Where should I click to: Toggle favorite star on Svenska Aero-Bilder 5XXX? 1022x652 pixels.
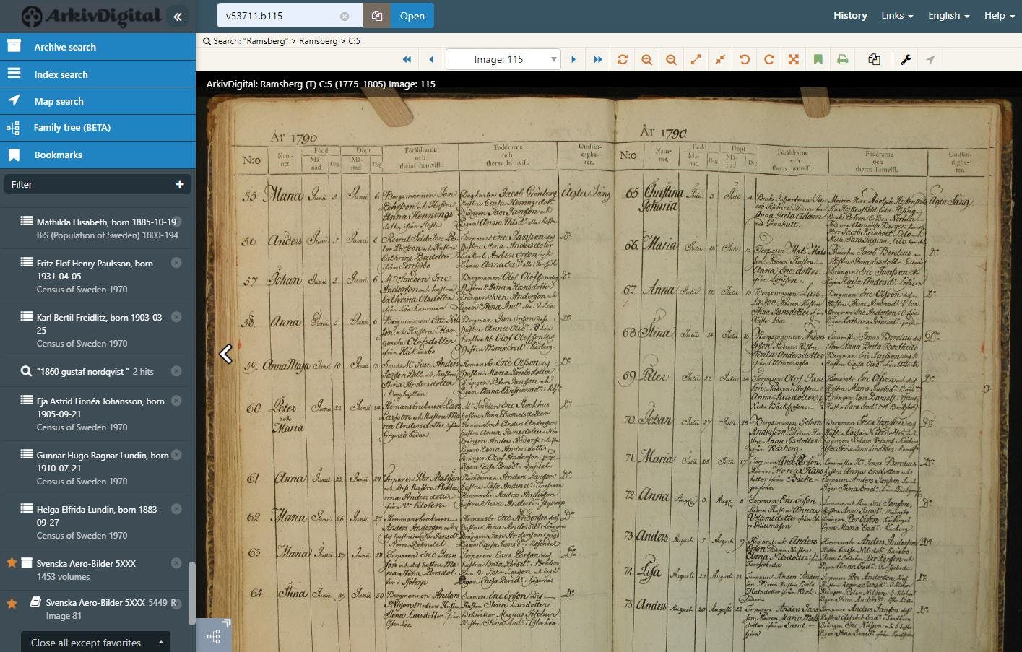pos(12,563)
